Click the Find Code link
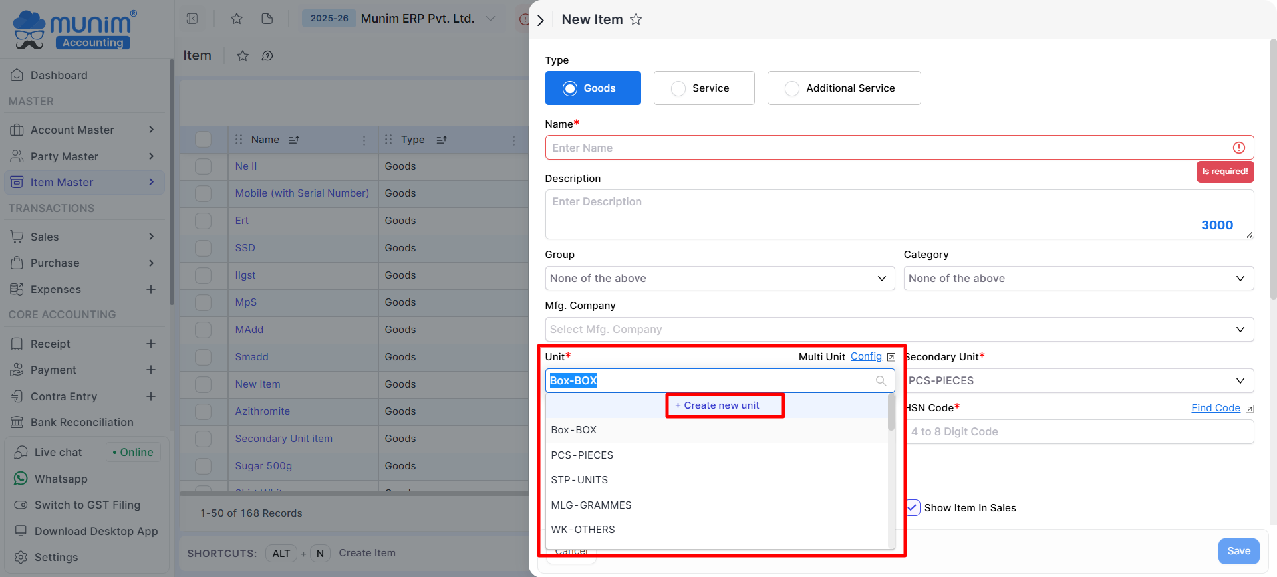This screenshot has width=1277, height=577. [1215, 408]
